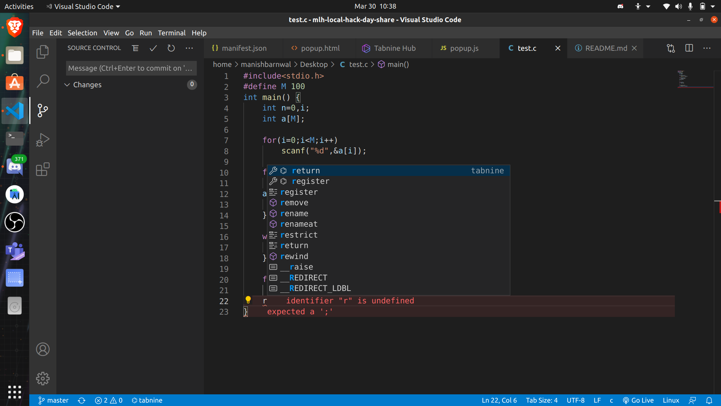
Task: Toggle notifications bell in status bar
Action: [x=709, y=400]
